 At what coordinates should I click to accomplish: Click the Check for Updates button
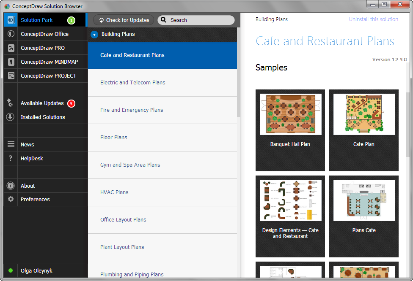pyautogui.click(x=124, y=20)
